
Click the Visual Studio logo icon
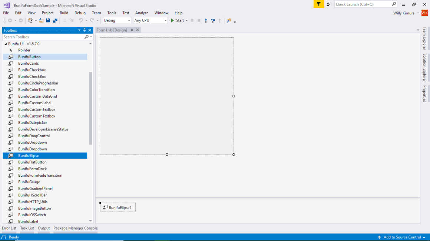coord(7,5)
